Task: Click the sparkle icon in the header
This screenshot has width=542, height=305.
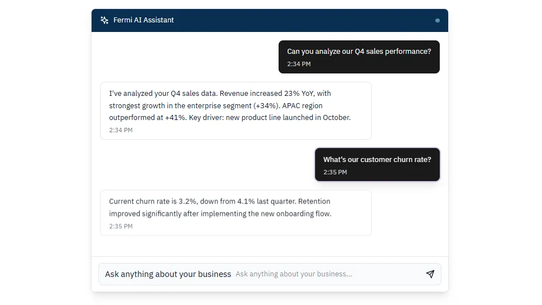Action: coord(104,20)
